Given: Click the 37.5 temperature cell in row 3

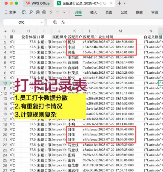Looking at the screenshot, I should point(29,47).
